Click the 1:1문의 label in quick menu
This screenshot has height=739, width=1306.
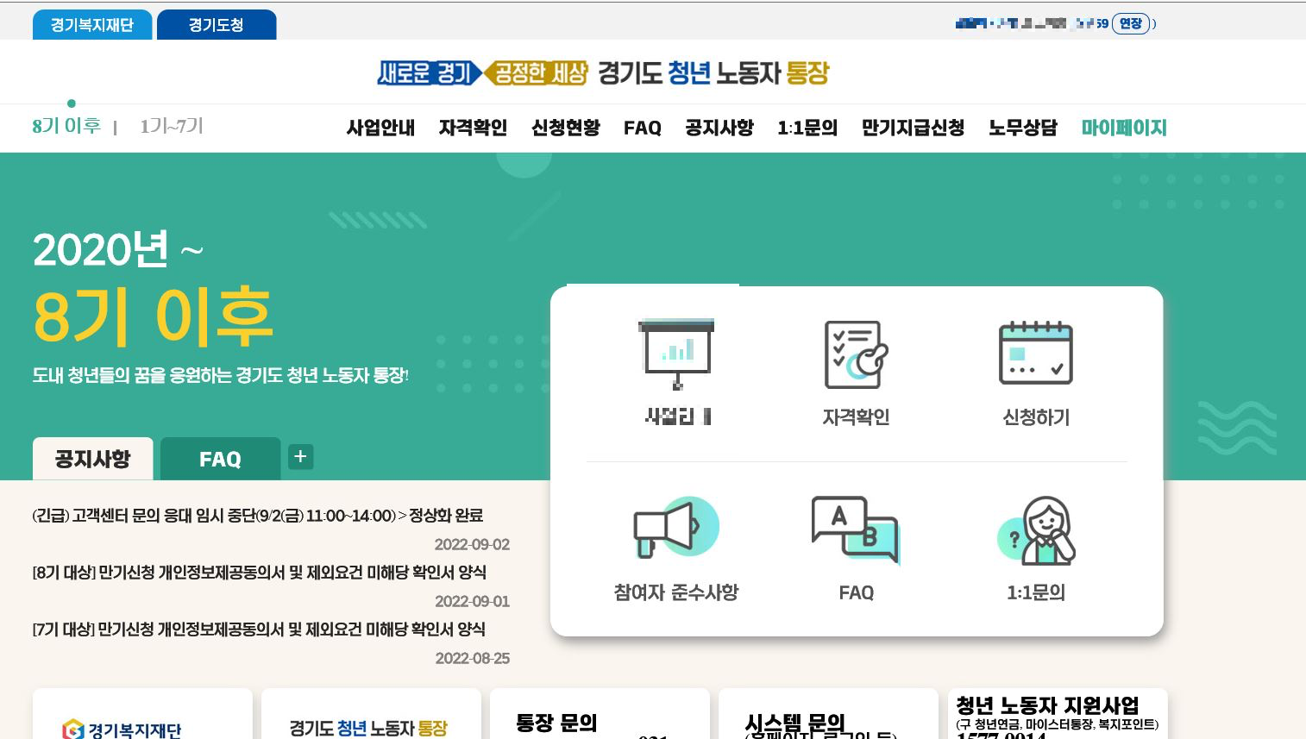pyautogui.click(x=1036, y=592)
